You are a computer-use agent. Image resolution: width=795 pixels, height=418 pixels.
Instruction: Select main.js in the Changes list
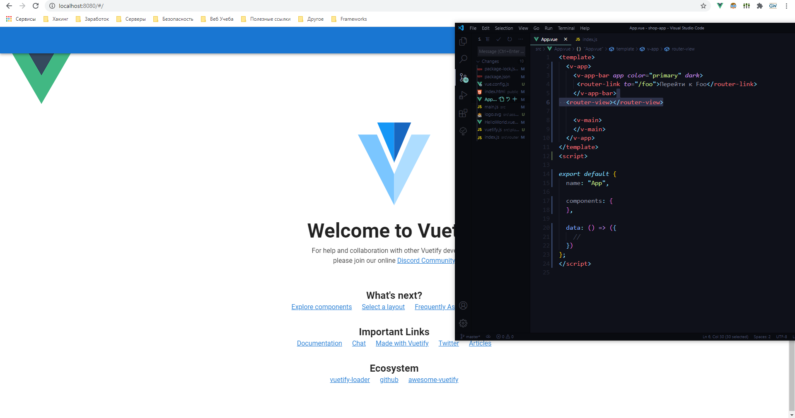[x=501, y=107]
